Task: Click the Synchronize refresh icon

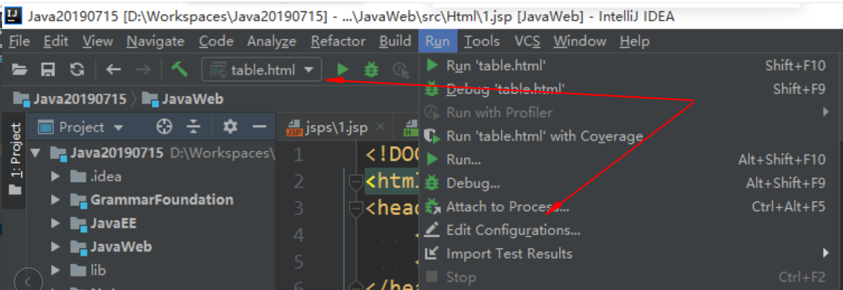Action: [77, 69]
